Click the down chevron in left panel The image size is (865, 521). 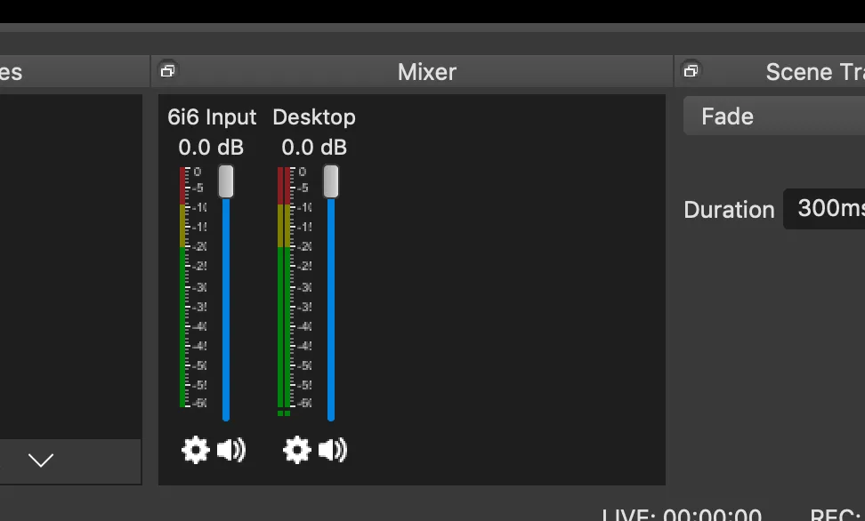coord(41,460)
